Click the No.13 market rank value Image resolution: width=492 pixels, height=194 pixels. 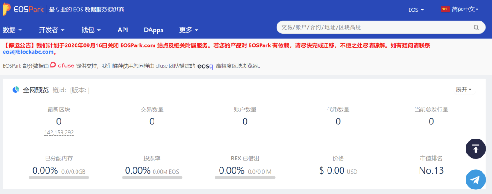coord(431,170)
